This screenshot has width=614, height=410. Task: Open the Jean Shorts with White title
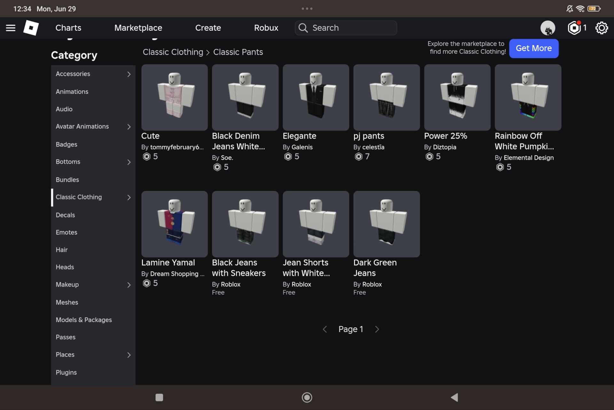(x=306, y=268)
